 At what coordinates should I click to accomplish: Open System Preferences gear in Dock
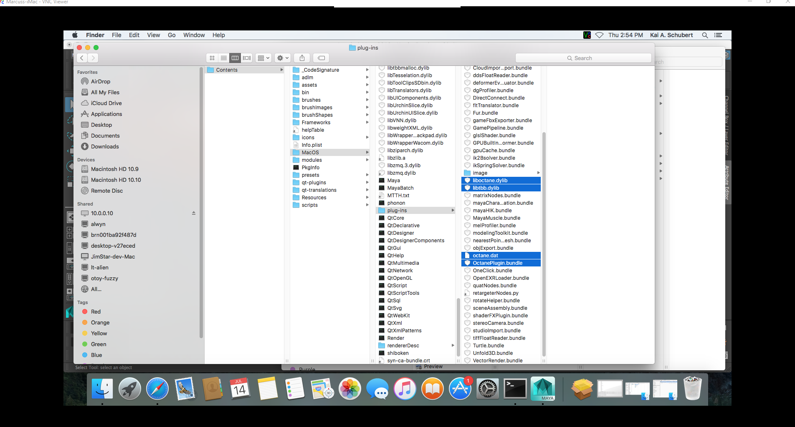(488, 389)
